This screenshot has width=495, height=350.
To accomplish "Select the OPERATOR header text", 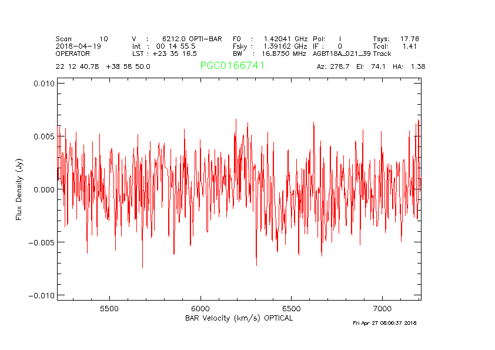I will point(73,53).
